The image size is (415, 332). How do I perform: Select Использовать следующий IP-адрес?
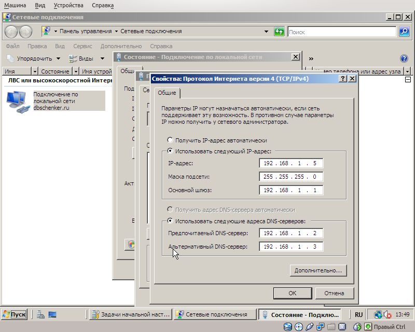(x=170, y=150)
